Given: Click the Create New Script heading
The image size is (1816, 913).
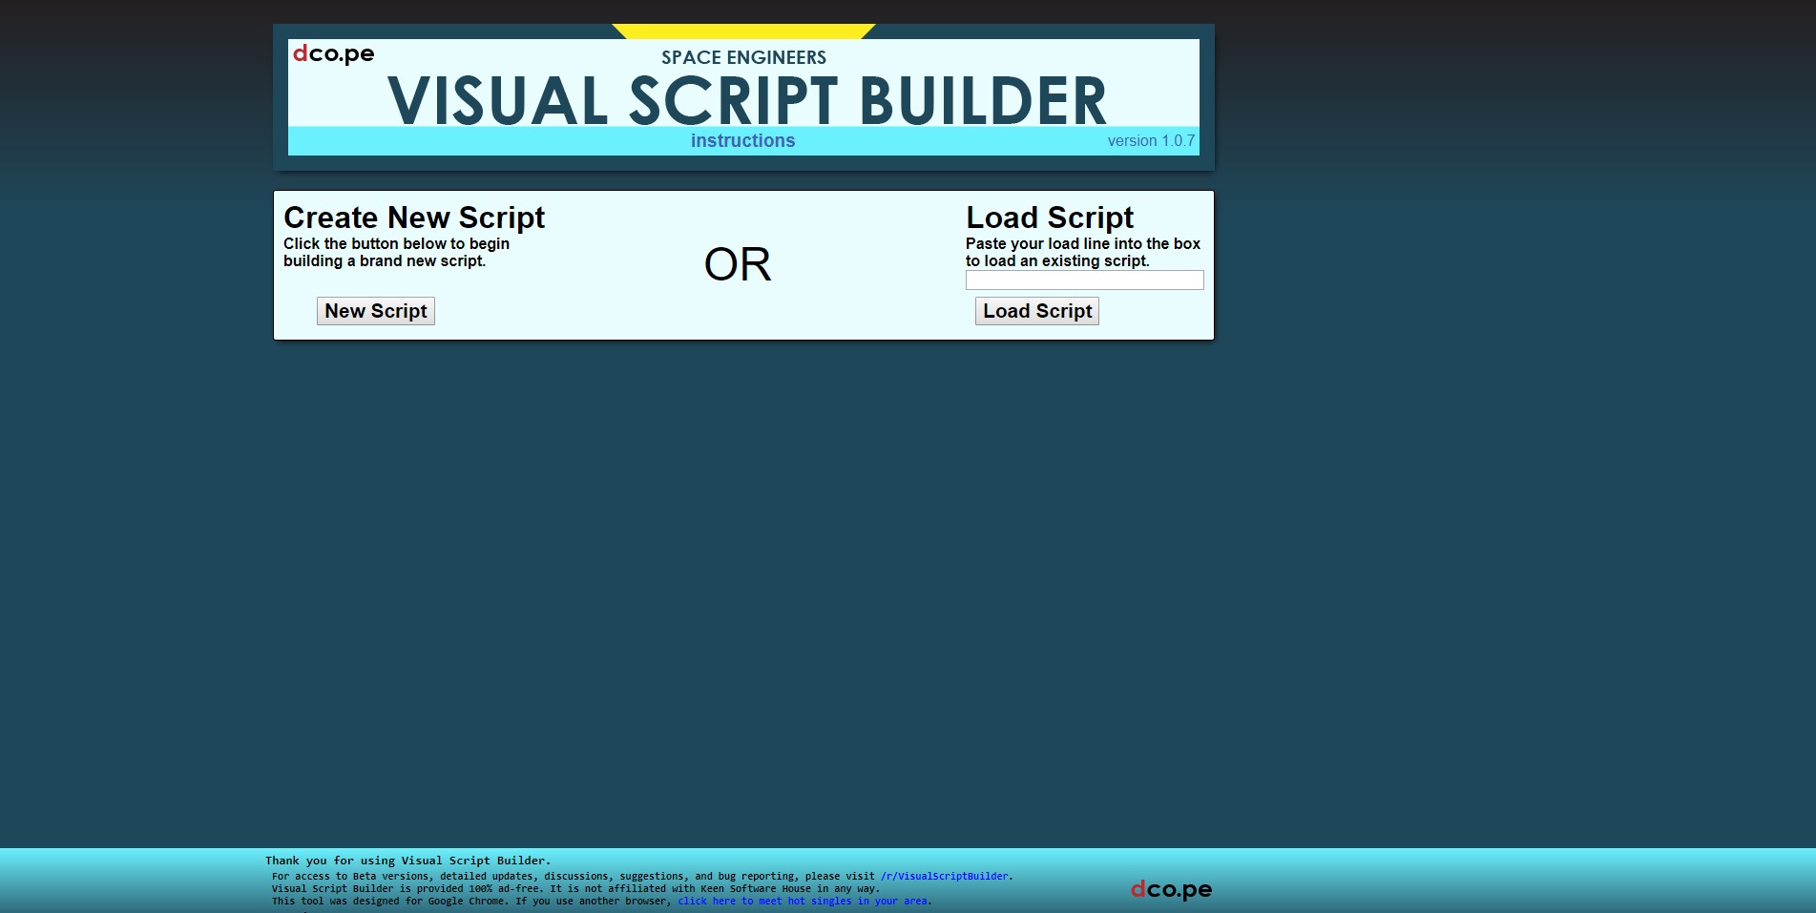Looking at the screenshot, I should click(x=413, y=218).
